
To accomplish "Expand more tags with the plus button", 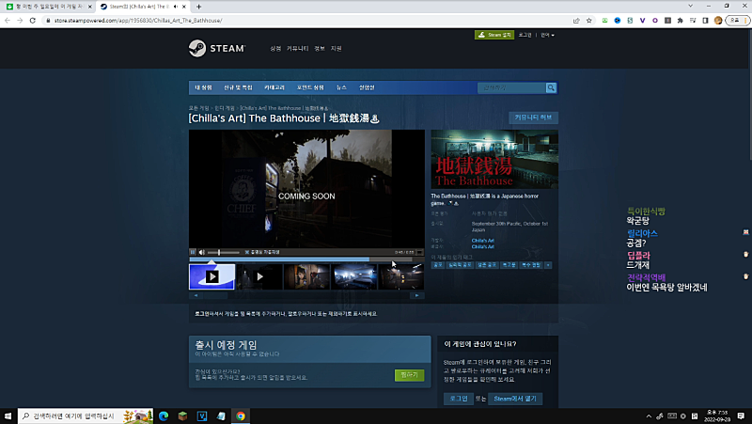I will click(548, 265).
